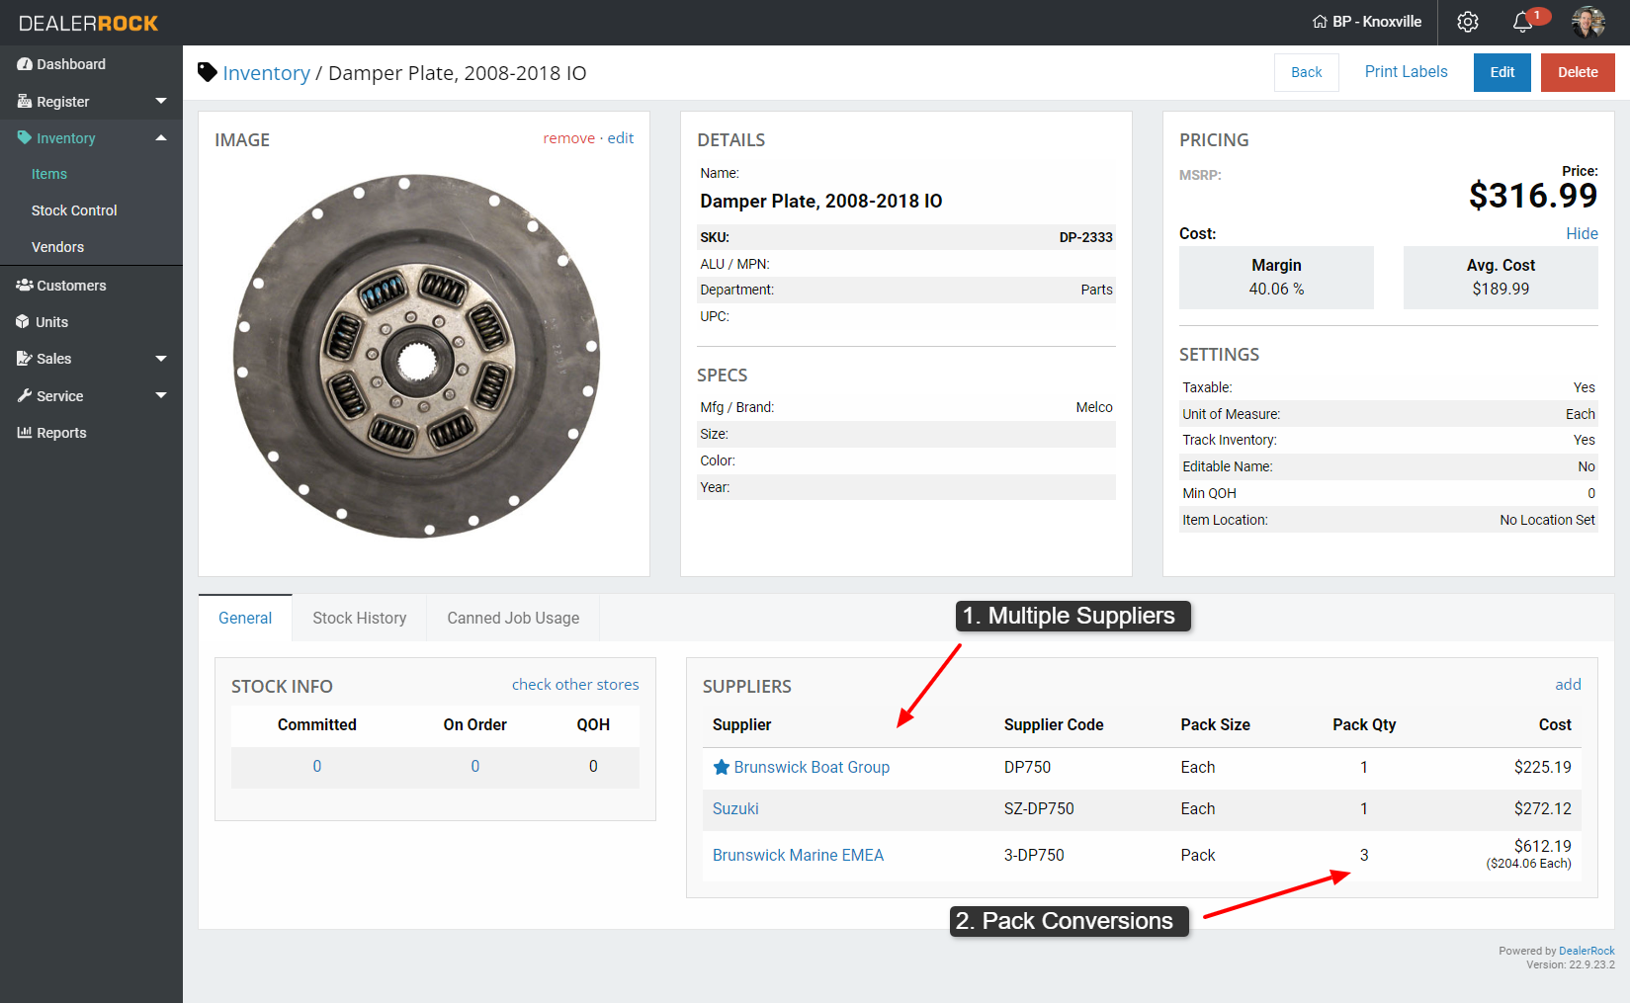Click the Inventory tag icon in sidebar
This screenshot has width=1630, height=1004.
click(25, 138)
